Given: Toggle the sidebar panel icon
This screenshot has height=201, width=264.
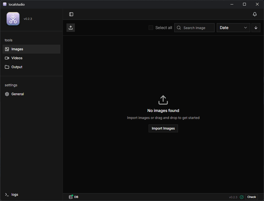Looking at the screenshot, I should 71,14.
